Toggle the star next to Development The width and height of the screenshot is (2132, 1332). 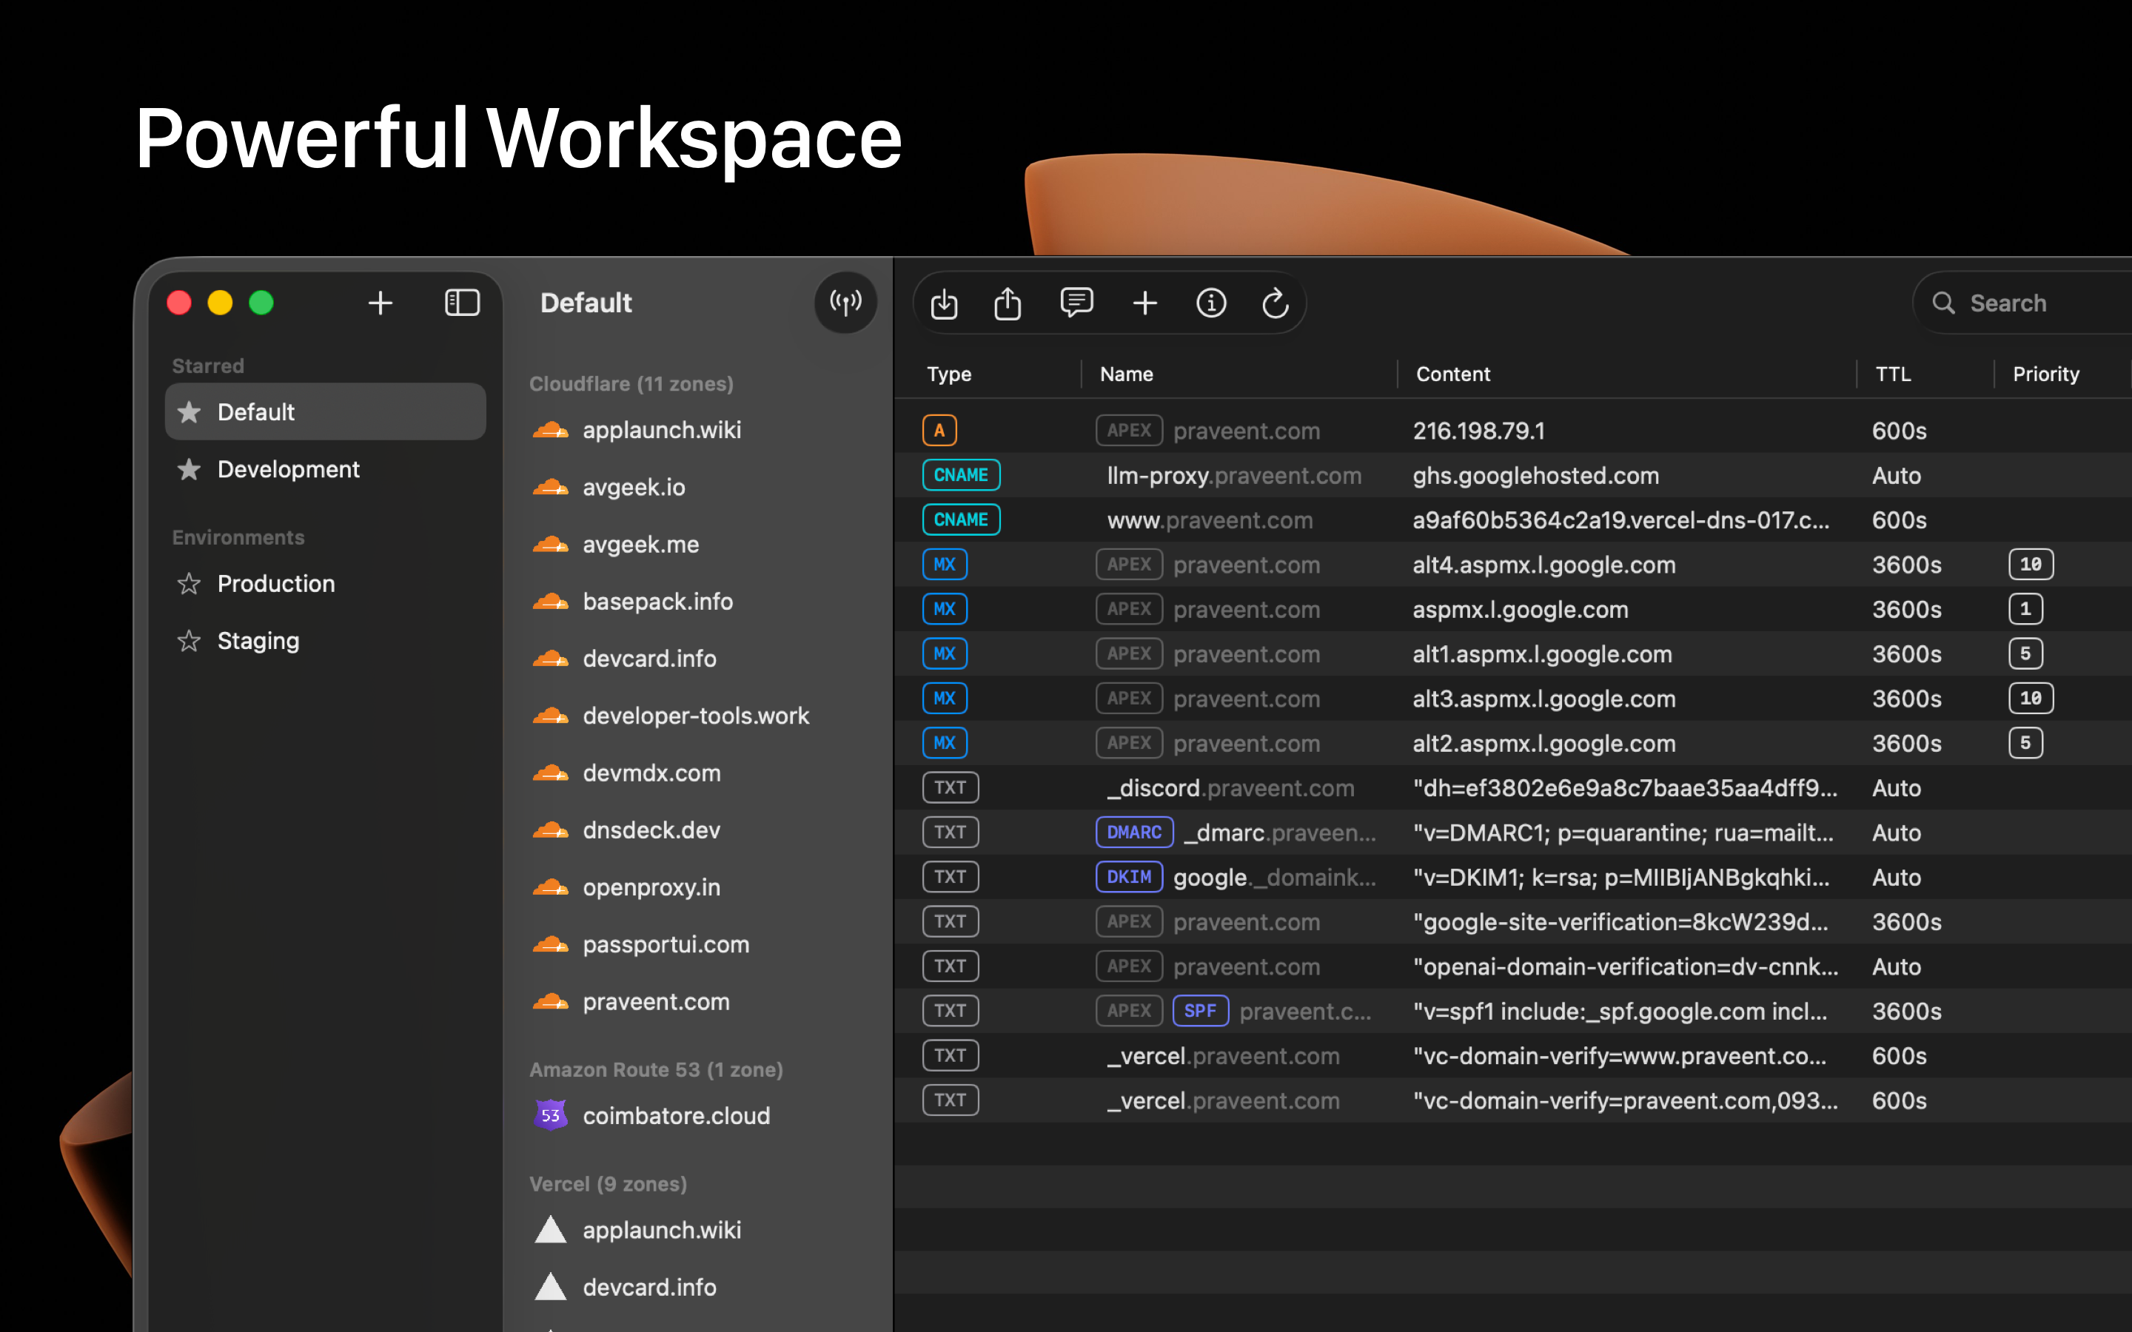pos(189,468)
